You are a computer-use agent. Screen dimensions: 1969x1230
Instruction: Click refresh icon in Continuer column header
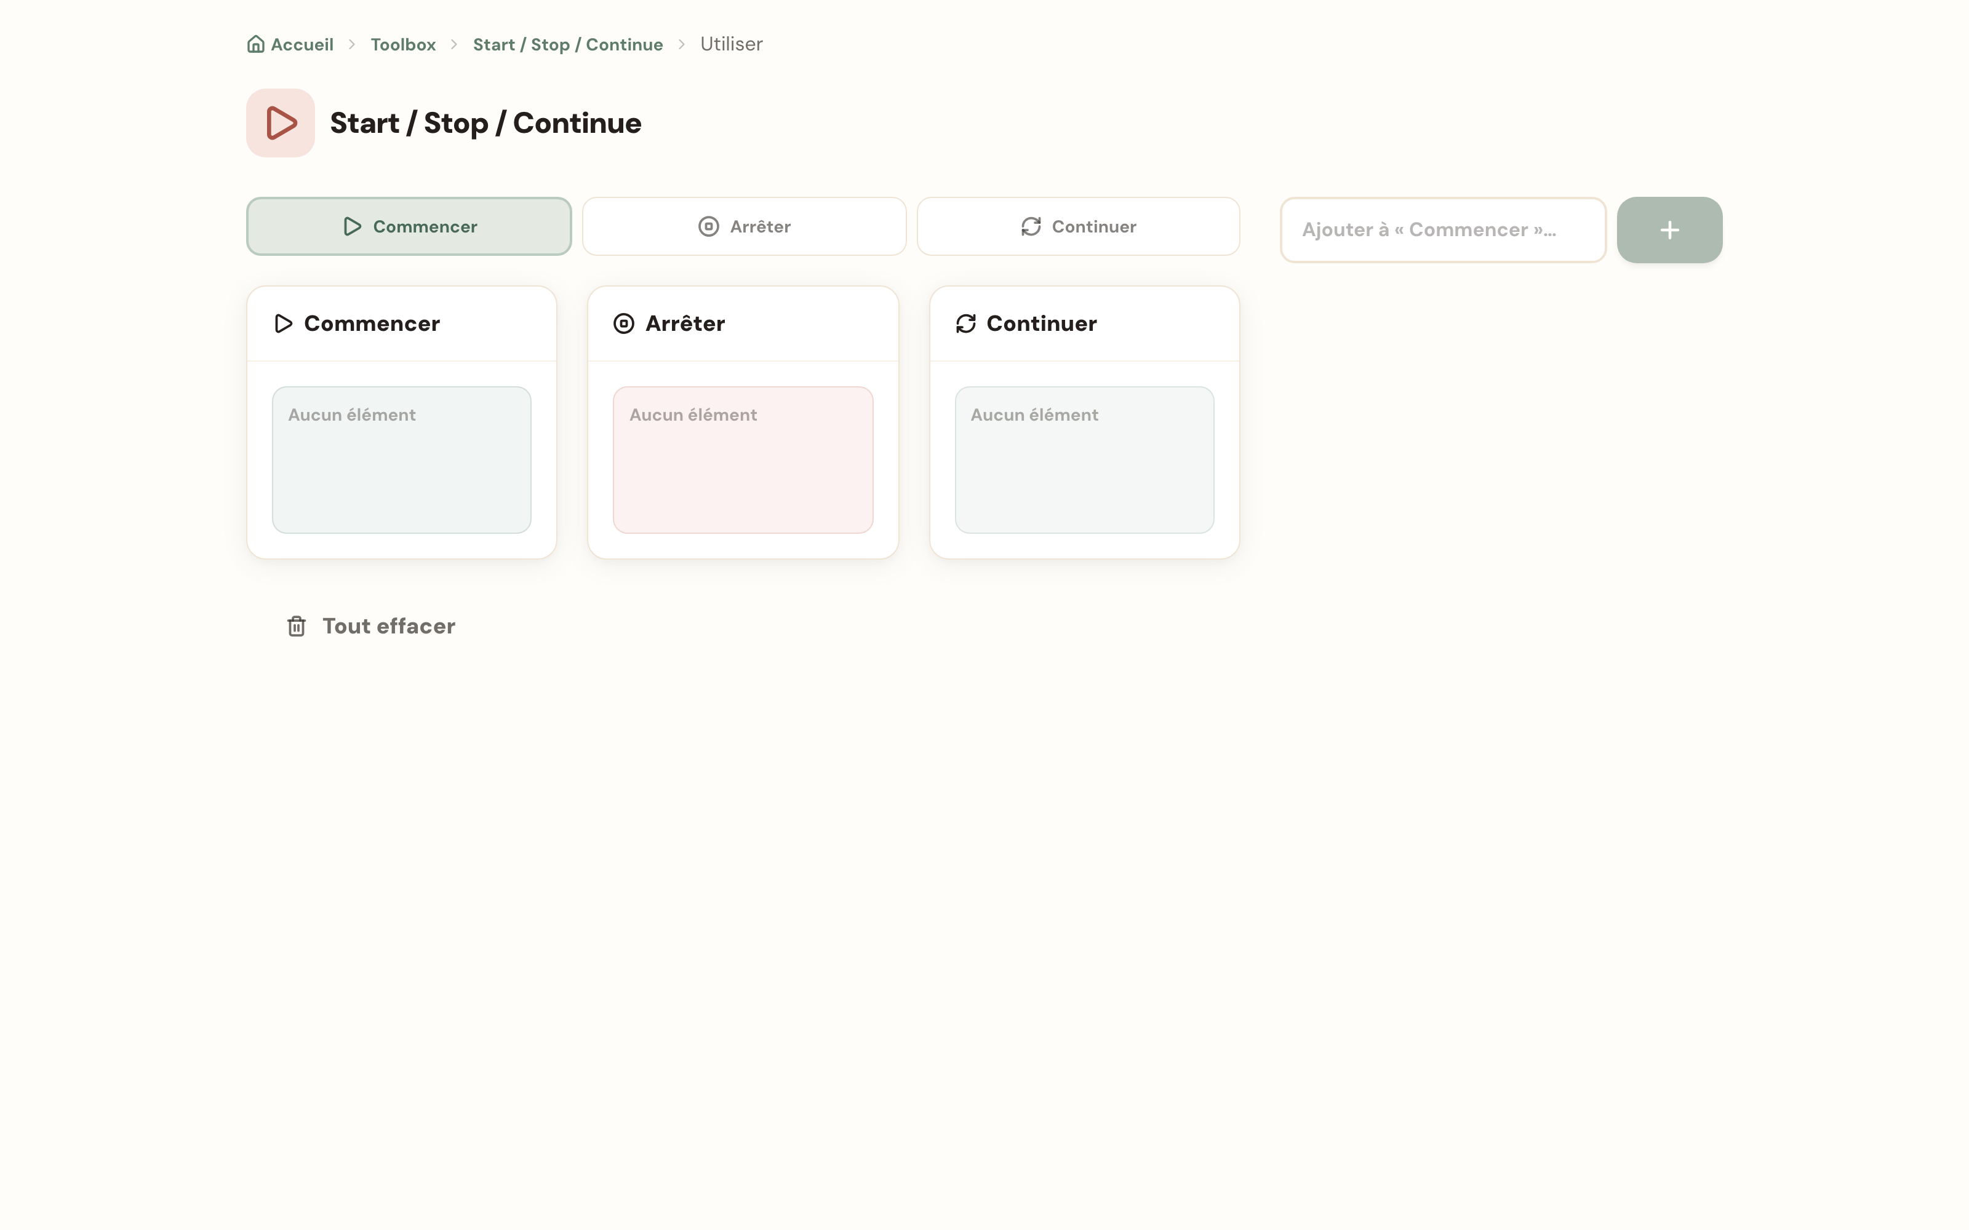point(966,323)
